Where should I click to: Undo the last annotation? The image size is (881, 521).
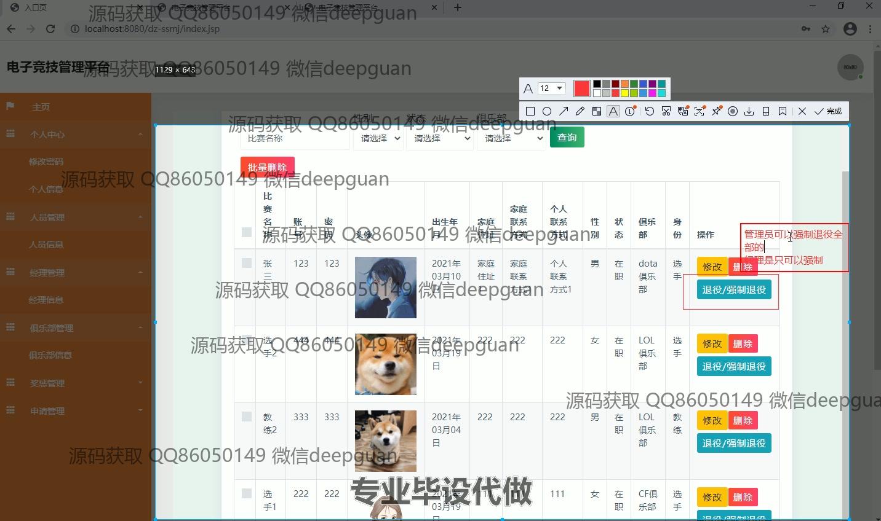tap(650, 111)
